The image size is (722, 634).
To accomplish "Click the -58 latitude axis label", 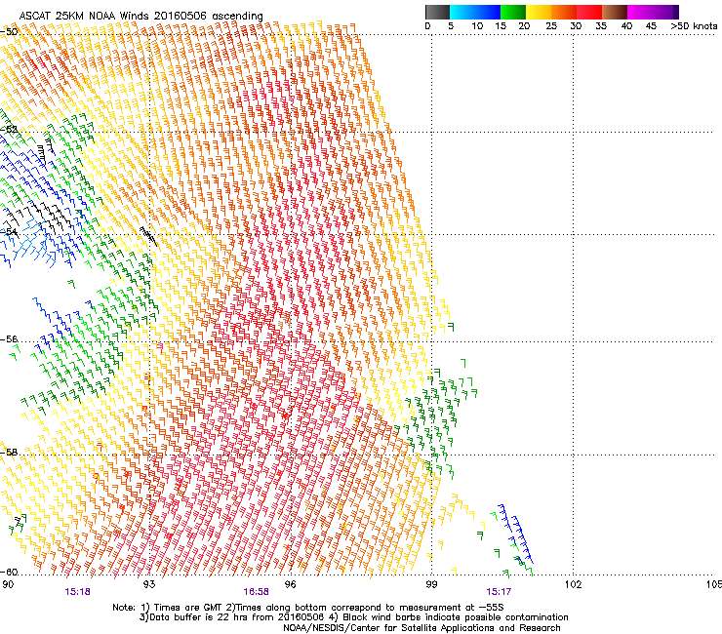I will pyautogui.click(x=8, y=452).
